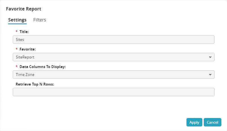227x131 pixels.
Task: Click the Data Columns To Display label
Action: click(43, 67)
